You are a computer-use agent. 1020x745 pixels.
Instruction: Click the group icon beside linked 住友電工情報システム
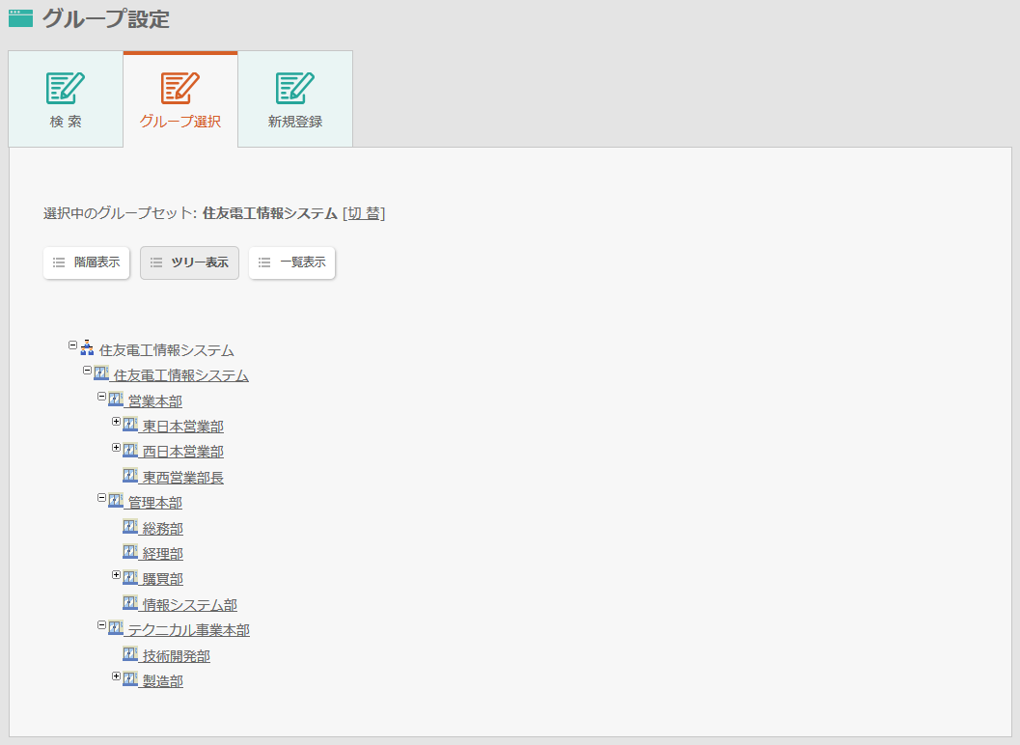click(101, 373)
